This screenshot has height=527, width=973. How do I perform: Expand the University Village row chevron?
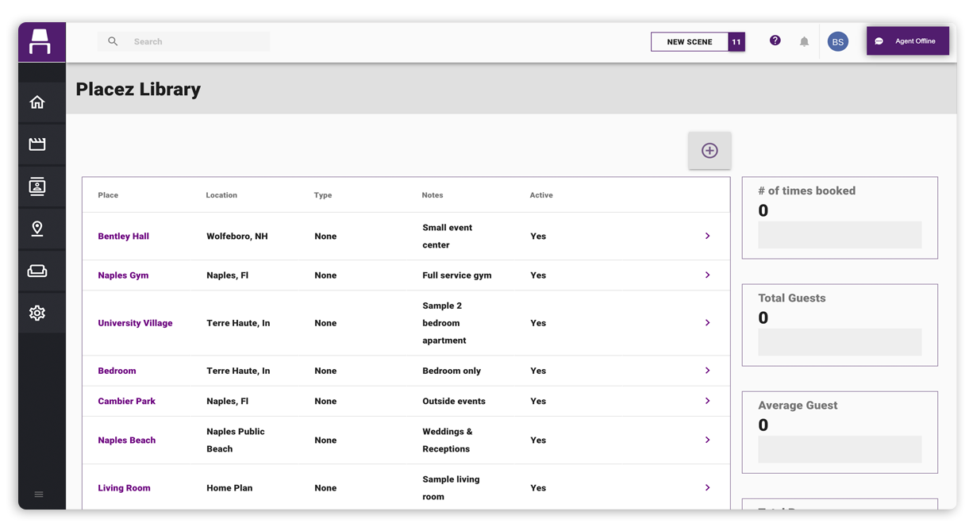point(707,323)
